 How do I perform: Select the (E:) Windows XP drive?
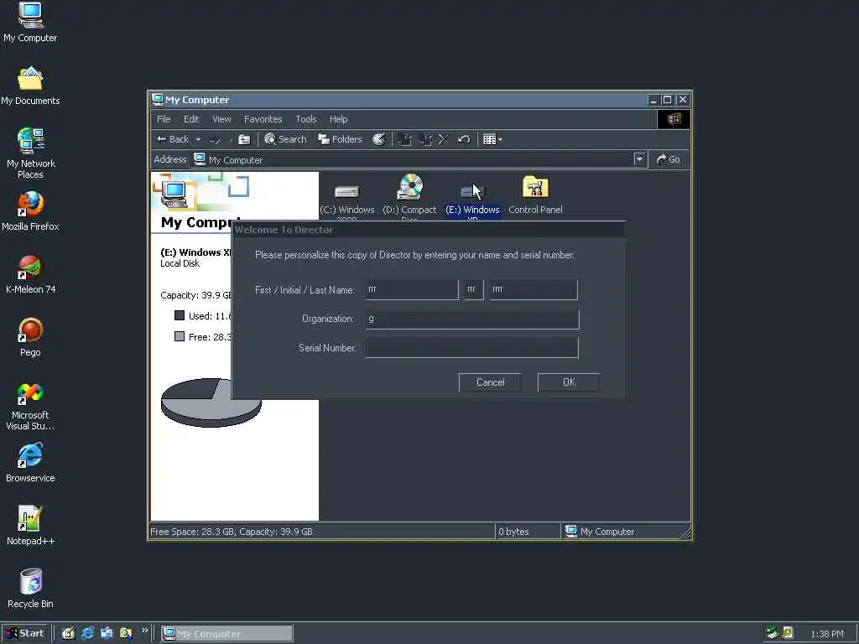pyautogui.click(x=472, y=200)
